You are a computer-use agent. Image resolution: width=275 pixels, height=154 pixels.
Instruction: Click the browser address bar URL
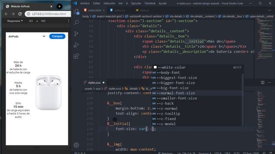click(49, 14)
